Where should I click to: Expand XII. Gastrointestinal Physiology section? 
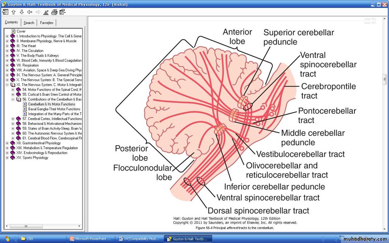point(7,143)
